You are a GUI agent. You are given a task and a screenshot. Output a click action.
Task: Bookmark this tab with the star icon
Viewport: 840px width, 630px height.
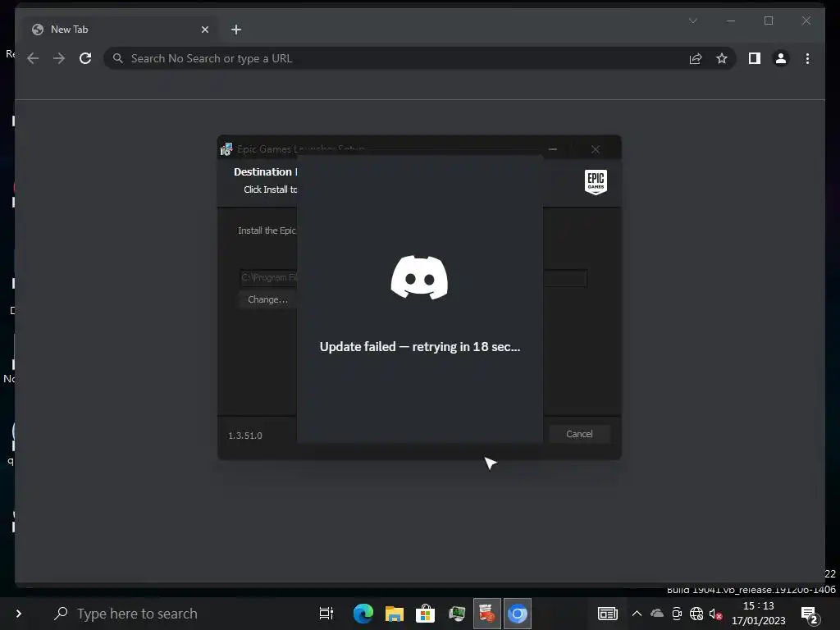coord(722,58)
